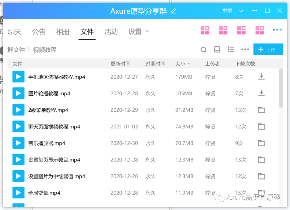Screen dimensions: 290x210
Task: Open folder for 设置每页显示数目.mp4
Action: pos(261,160)
